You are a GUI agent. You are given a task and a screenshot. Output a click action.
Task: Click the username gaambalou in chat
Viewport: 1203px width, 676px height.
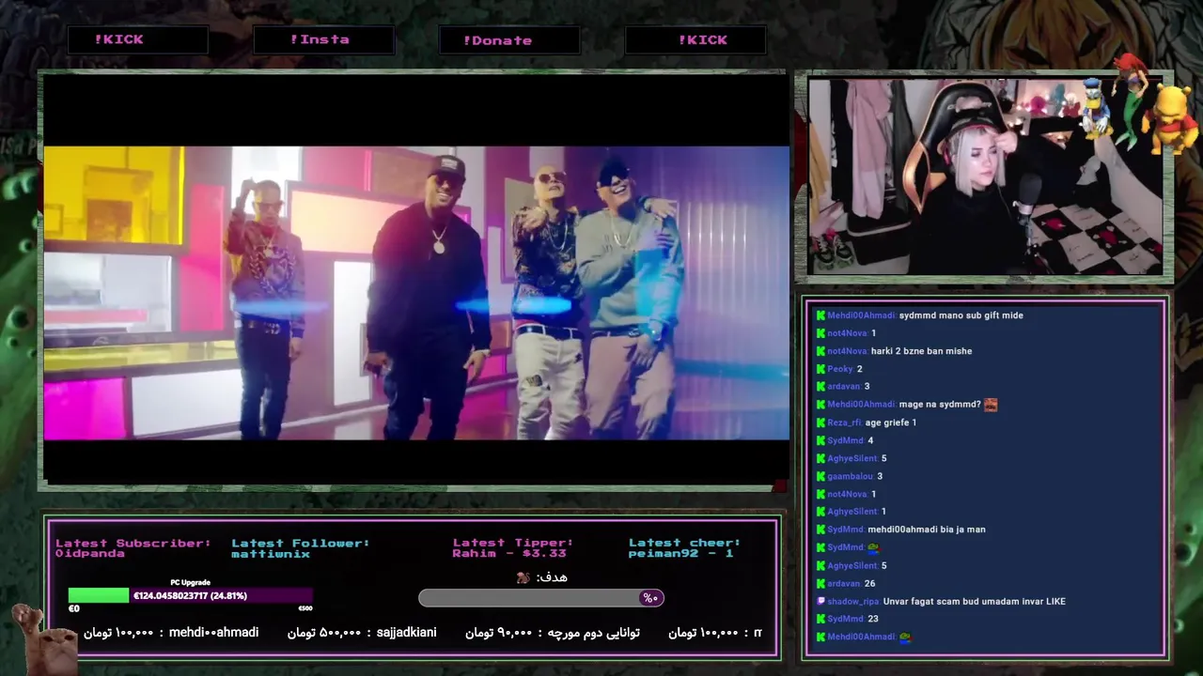[851, 476]
